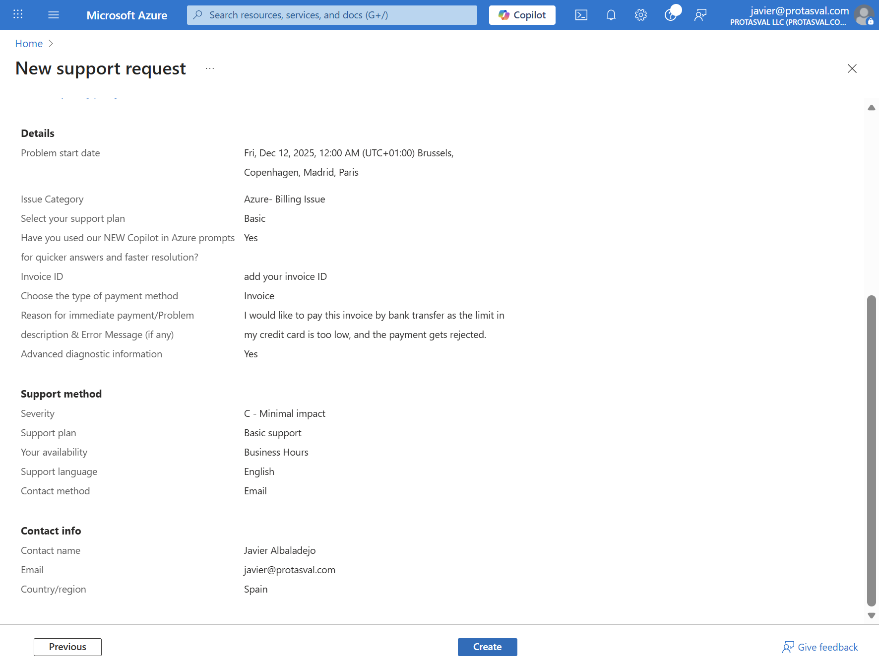
Task: Close the New support request pane
Action: coord(852,68)
